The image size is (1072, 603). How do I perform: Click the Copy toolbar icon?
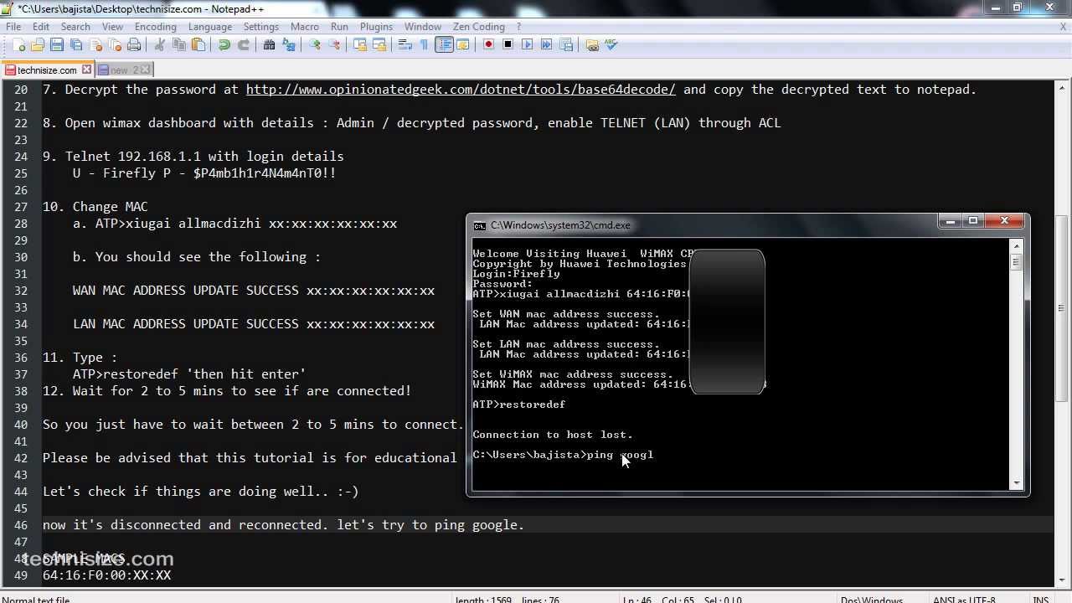click(179, 44)
